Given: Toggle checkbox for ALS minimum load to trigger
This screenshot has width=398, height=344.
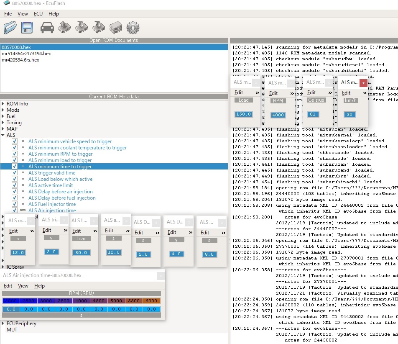Looking at the screenshot, I should 15,160.
